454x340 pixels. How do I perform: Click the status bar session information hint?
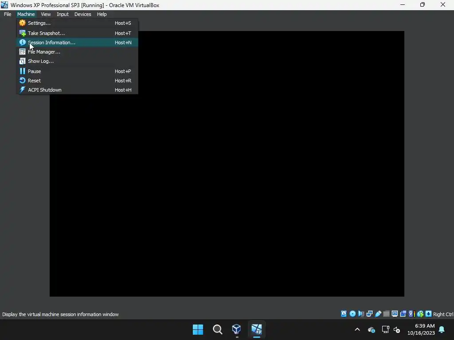pos(60,314)
